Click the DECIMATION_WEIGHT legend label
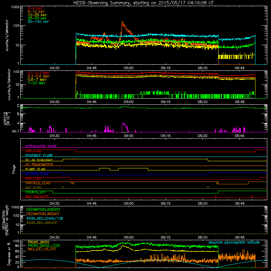 [x=43, y=214]
